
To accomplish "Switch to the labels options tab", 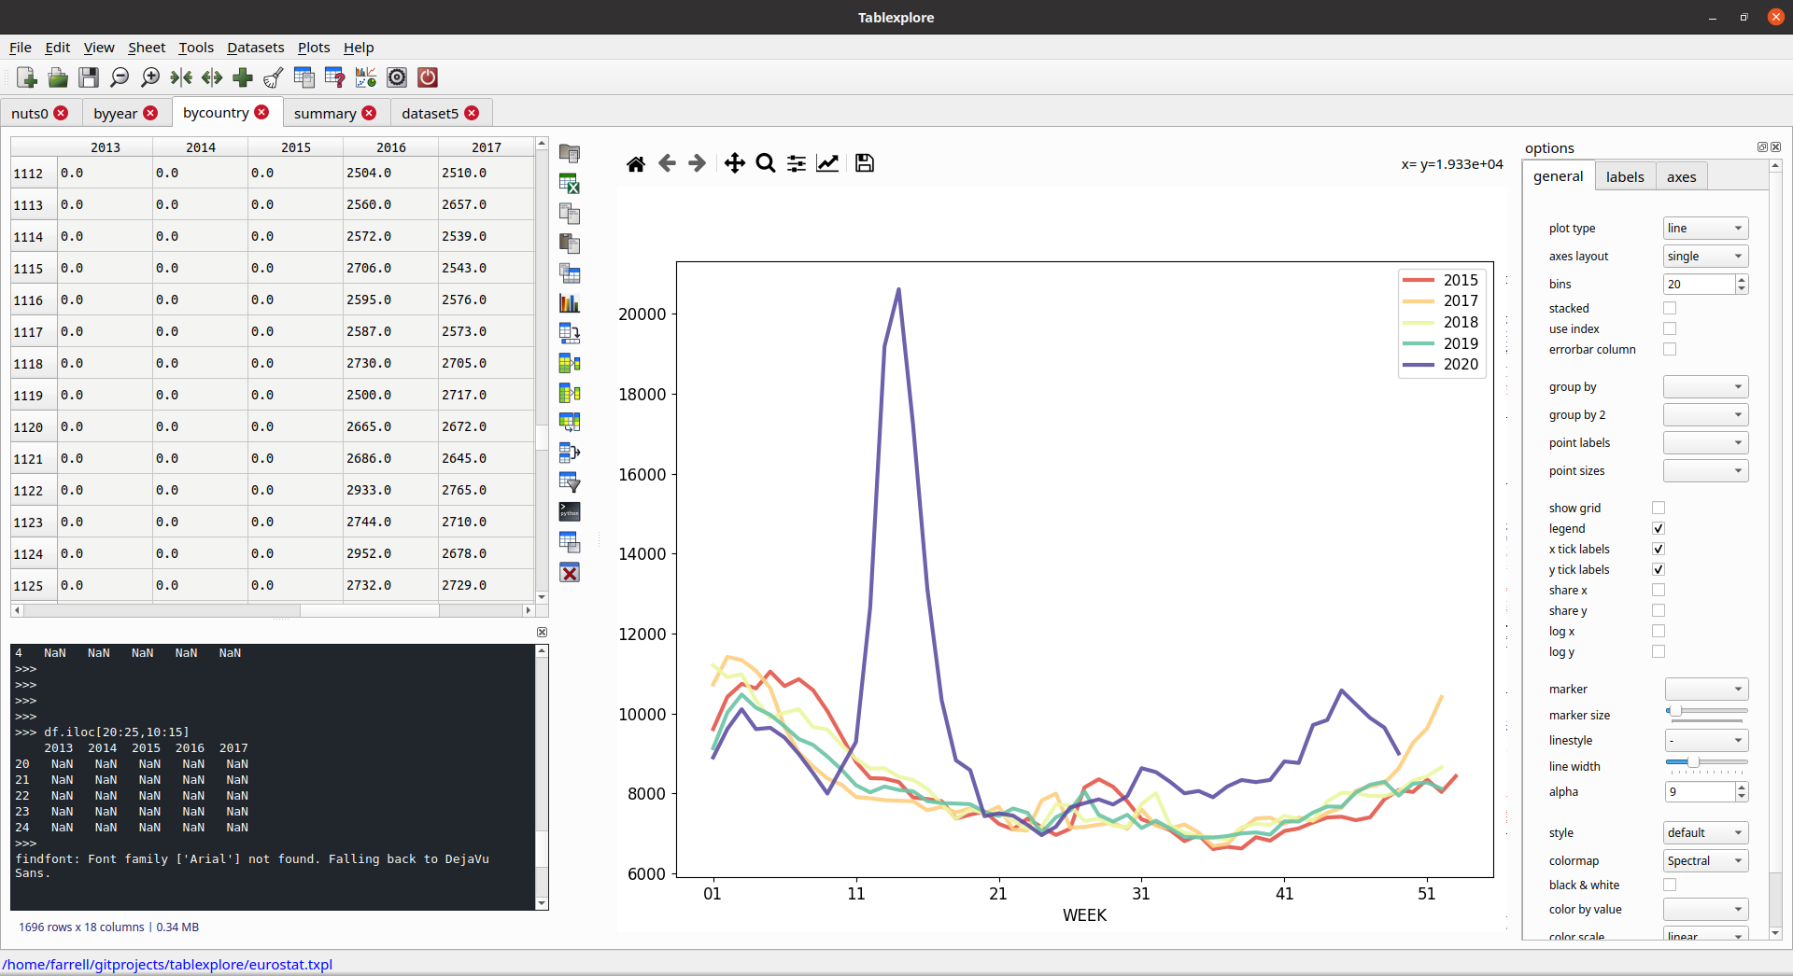I will 1625,177.
